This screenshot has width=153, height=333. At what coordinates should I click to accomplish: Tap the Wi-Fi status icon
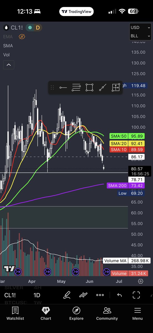pos(122,11)
